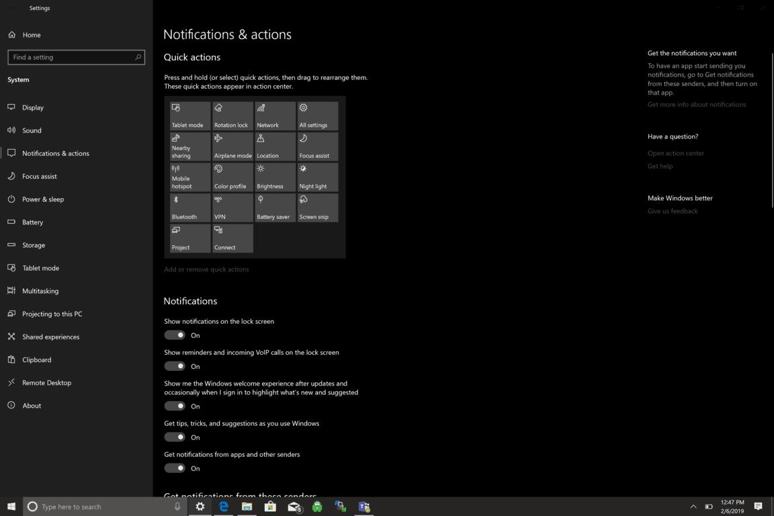
Task: Open Power & sleep settings
Action: point(42,199)
